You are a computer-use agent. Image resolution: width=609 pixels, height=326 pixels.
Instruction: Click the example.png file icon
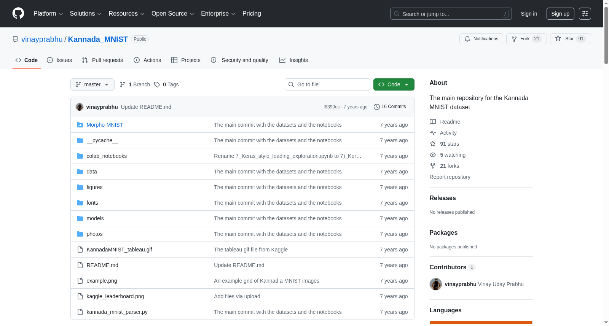[x=80, y=281]
